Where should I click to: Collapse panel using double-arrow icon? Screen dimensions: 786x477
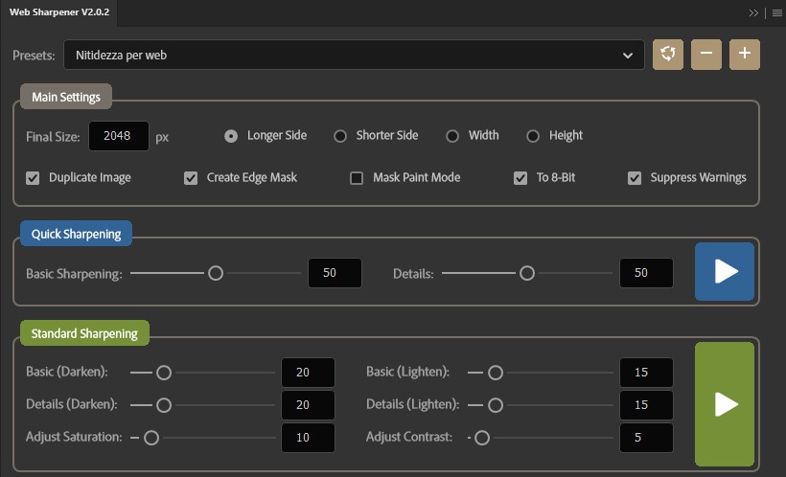click(x=754, y=12)
